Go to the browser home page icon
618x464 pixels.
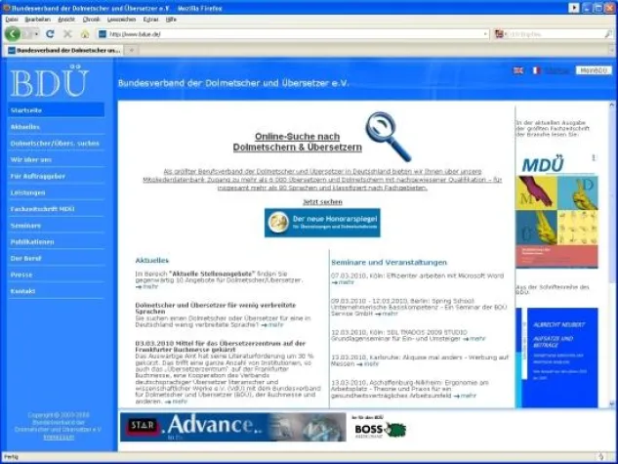[x=85, y=34]
